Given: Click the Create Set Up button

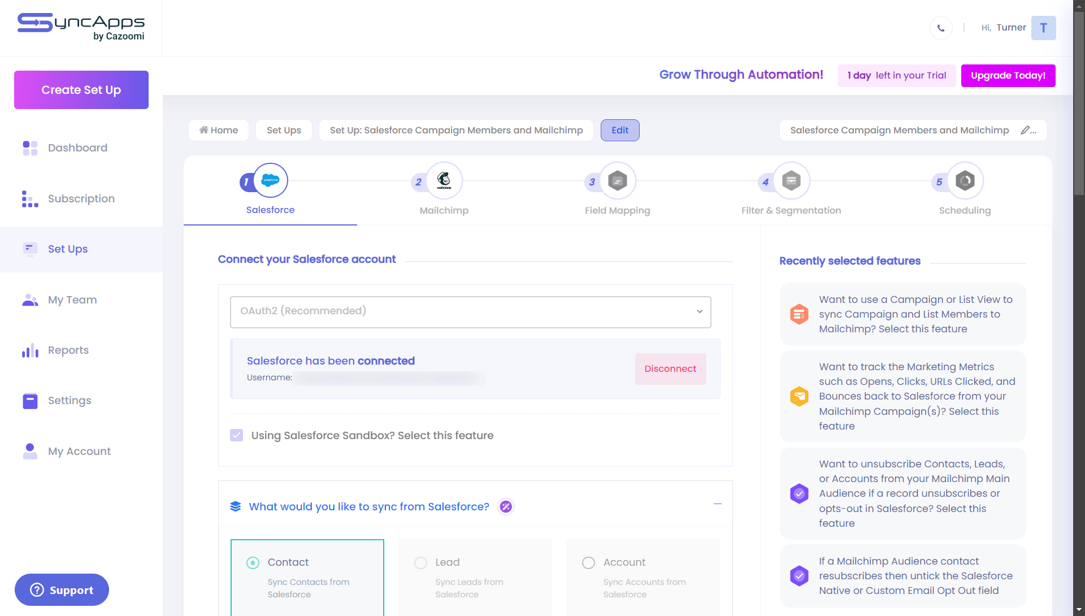Looking at the screenshot, I should [81, 90].
